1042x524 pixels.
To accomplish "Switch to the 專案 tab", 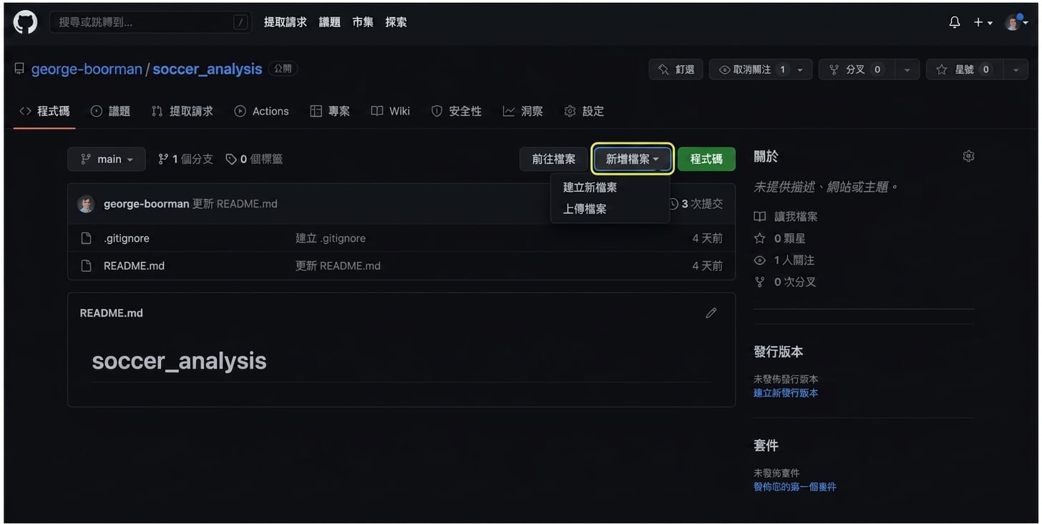I will point(330,111).
